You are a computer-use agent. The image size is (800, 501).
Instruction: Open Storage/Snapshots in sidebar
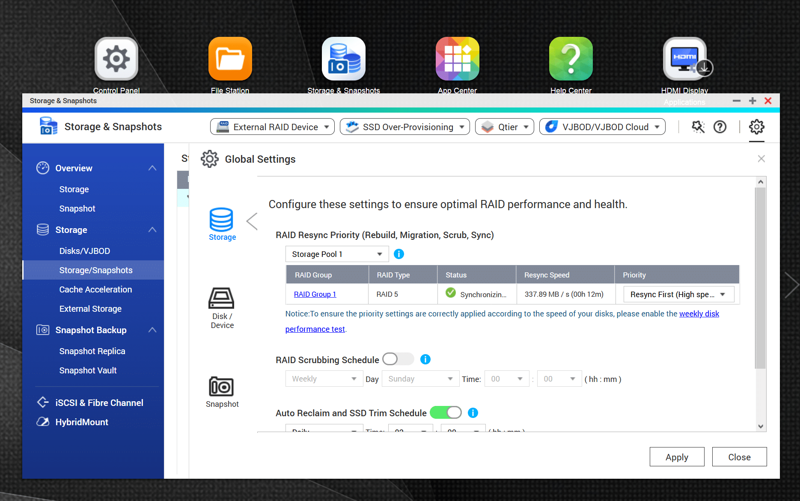point(93,270)
